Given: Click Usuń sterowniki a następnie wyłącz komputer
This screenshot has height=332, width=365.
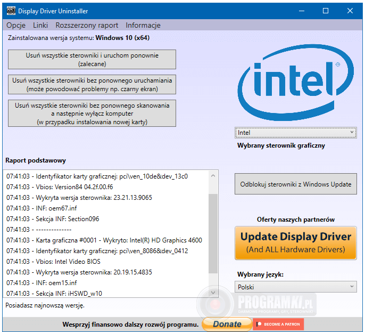Looking at the screenshot, I should click(x=92, y=114).
